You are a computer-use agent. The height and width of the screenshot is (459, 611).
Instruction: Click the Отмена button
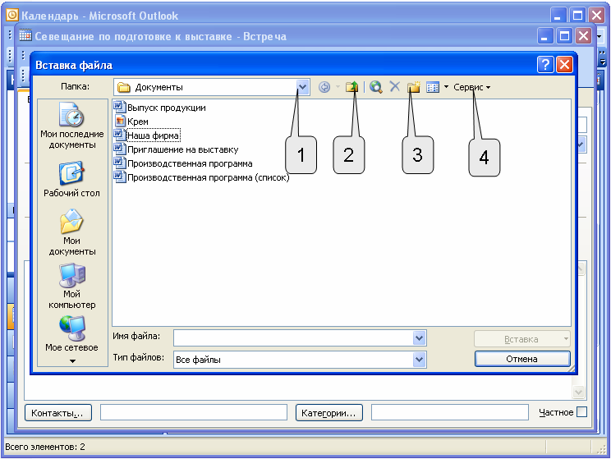(522, 359)
